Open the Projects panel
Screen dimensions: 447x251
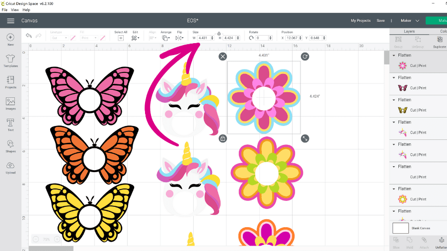(10, 82)
